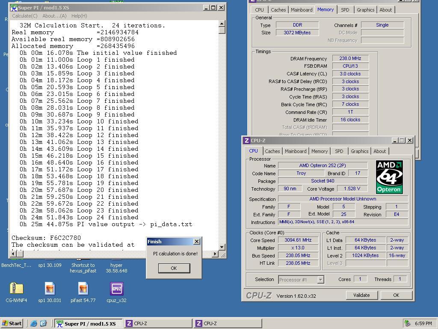Viewport: 438px width, 329px height.
Task: Click the 'Checksum: F6C2C780' line
Action: coord(46,238)
